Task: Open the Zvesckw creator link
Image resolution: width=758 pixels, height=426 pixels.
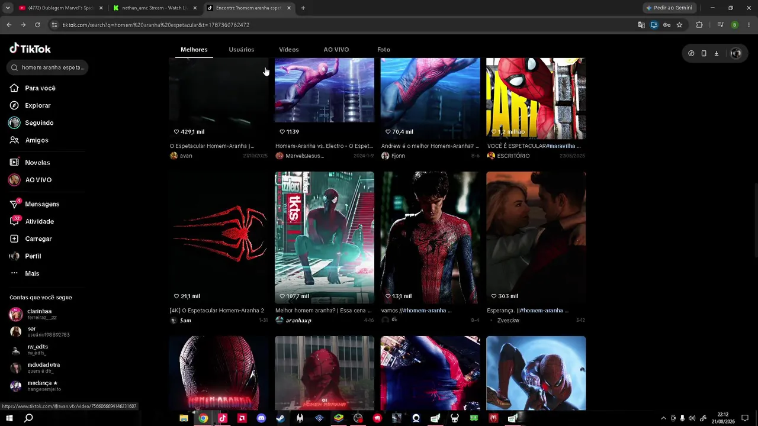Action: tap(508, 321)
